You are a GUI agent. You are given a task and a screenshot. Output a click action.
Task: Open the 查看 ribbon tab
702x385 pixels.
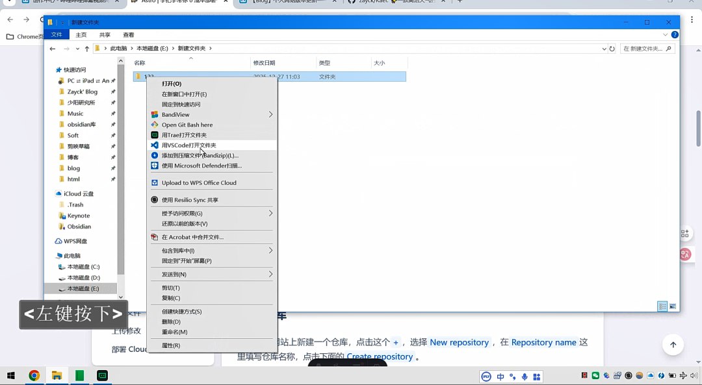pos(129,35)
